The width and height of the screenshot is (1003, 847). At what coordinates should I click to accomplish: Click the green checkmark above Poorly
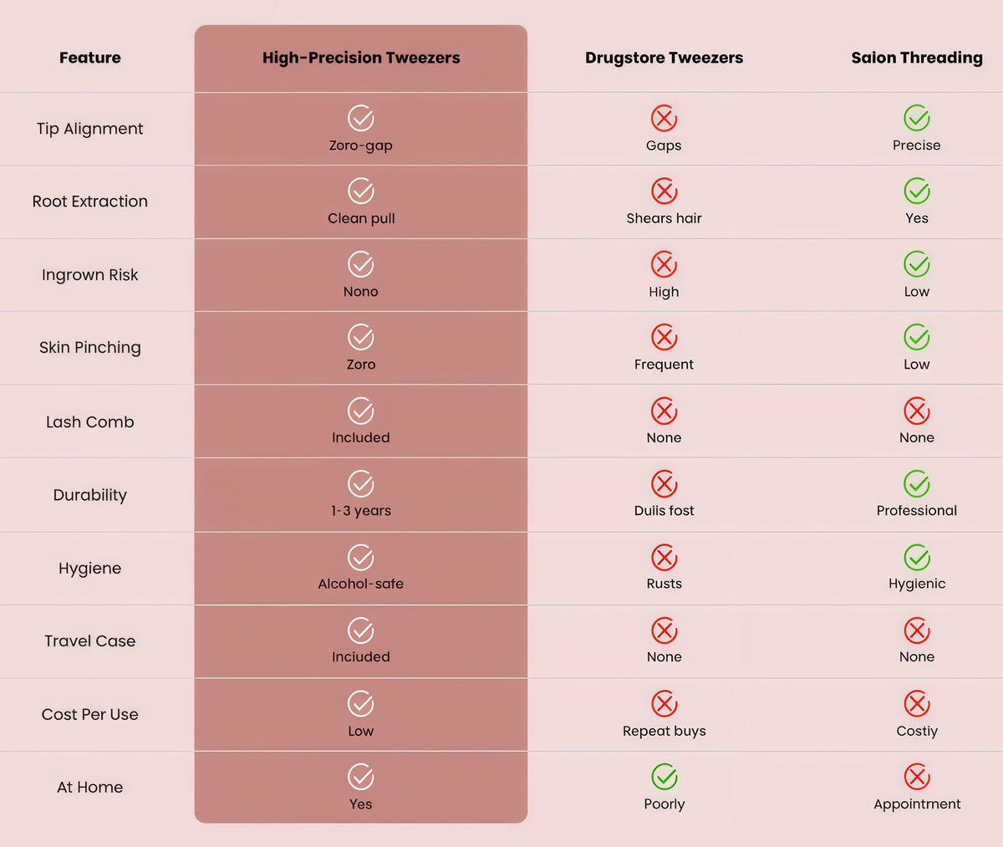coord(664,777)
